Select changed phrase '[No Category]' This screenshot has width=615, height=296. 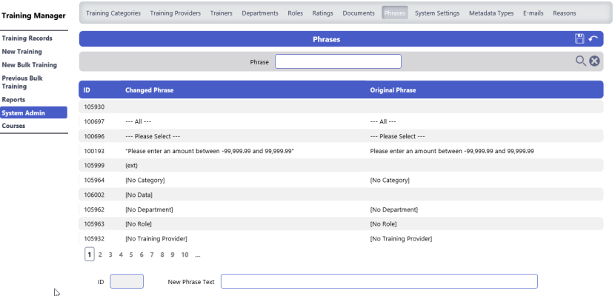145,180
